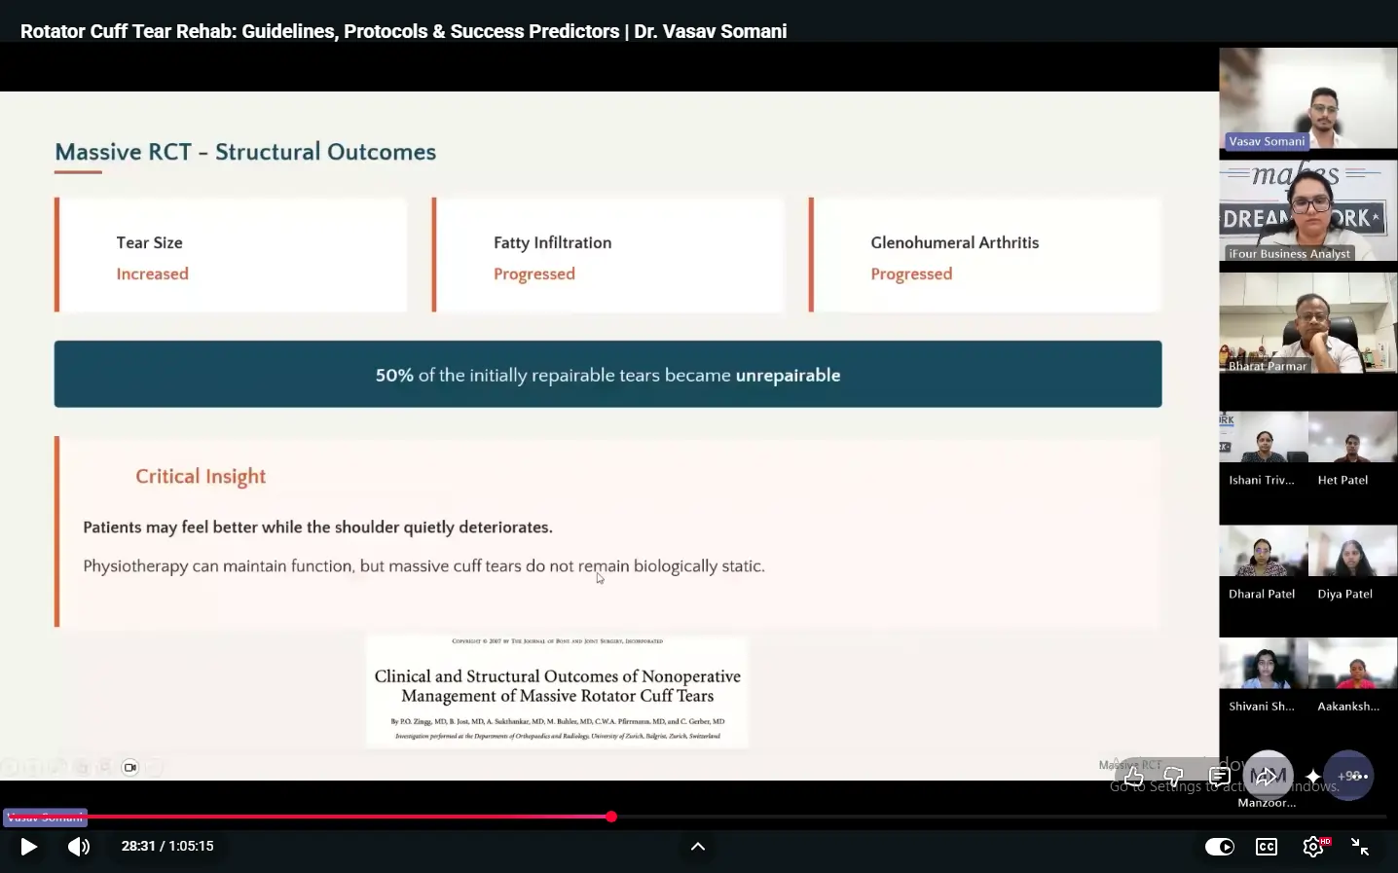Exit full screen mode
This screenshot has width=1398, height=873.
(x=1360, y=847)
